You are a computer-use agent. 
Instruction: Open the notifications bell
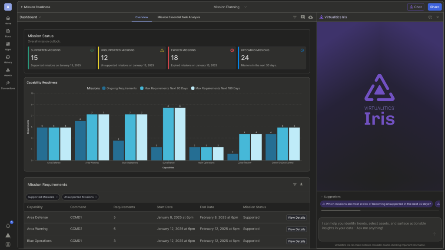tap(8, 226)
